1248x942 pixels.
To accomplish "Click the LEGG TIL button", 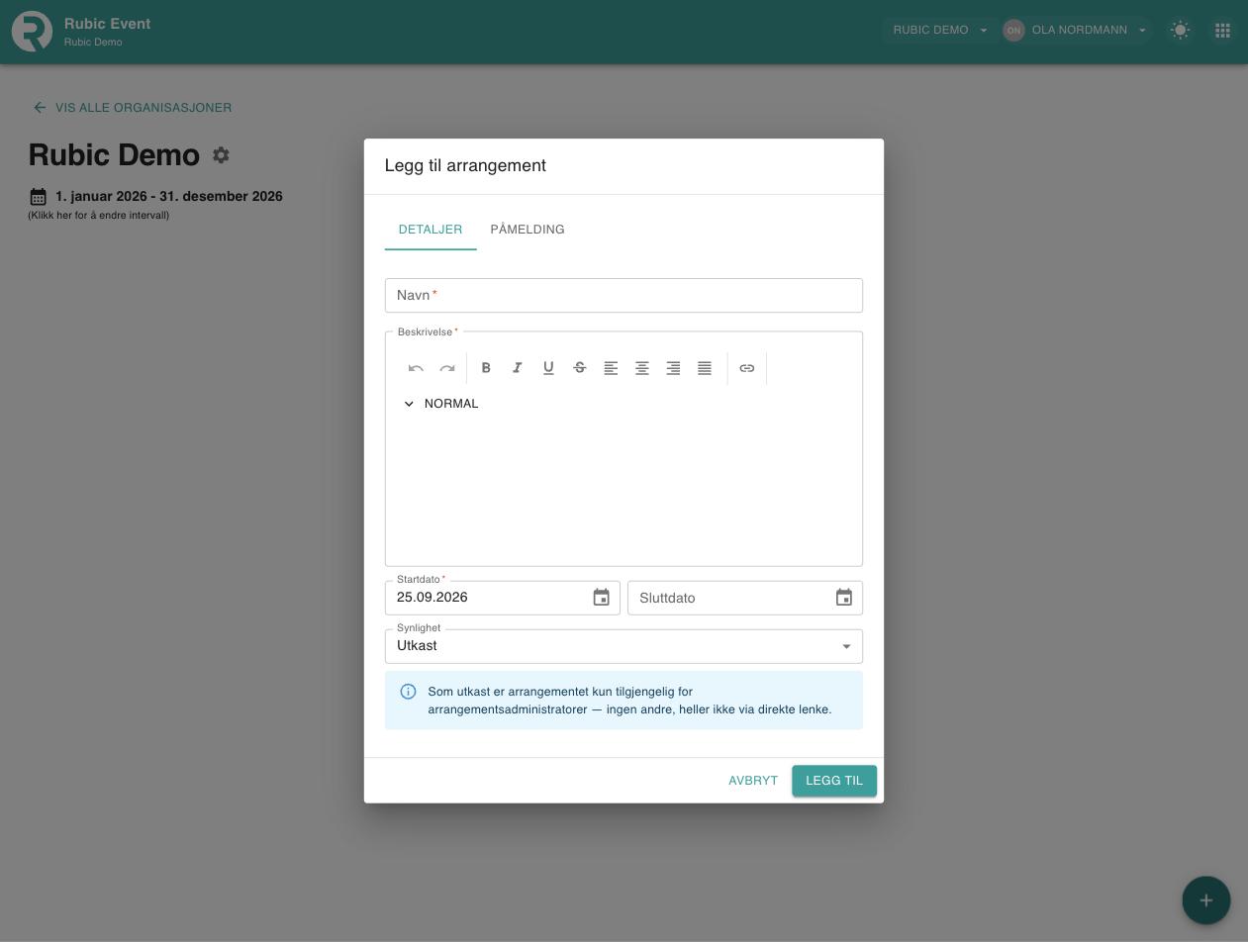I will pos(834,781).
